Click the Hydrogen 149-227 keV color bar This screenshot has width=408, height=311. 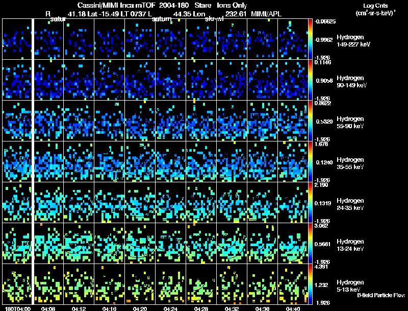(x=310, y=39)
